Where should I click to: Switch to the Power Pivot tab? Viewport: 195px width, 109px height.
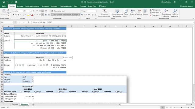click(92, 6)
